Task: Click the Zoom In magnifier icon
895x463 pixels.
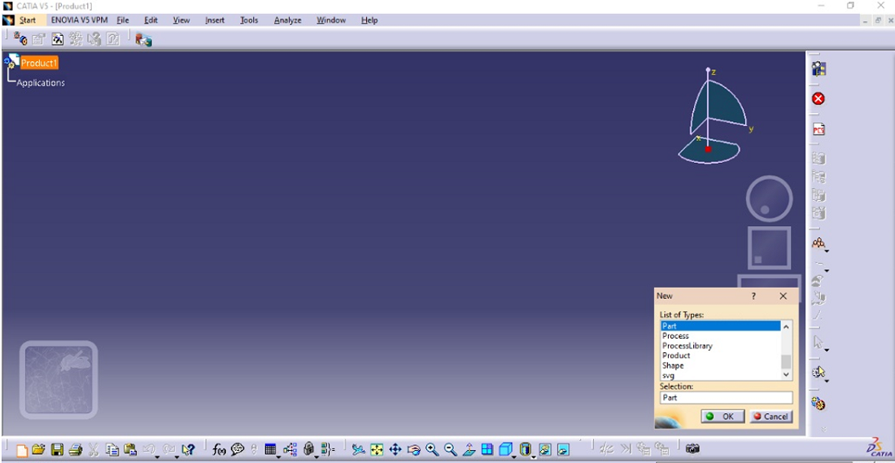Action: (x=432, y=449)
